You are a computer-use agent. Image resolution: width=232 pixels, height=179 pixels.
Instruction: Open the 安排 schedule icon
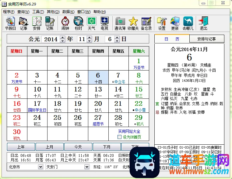[37, 23]
